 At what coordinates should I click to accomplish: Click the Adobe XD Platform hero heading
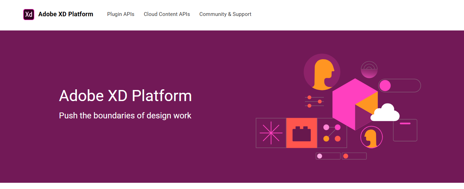click(x=125, y=96)
